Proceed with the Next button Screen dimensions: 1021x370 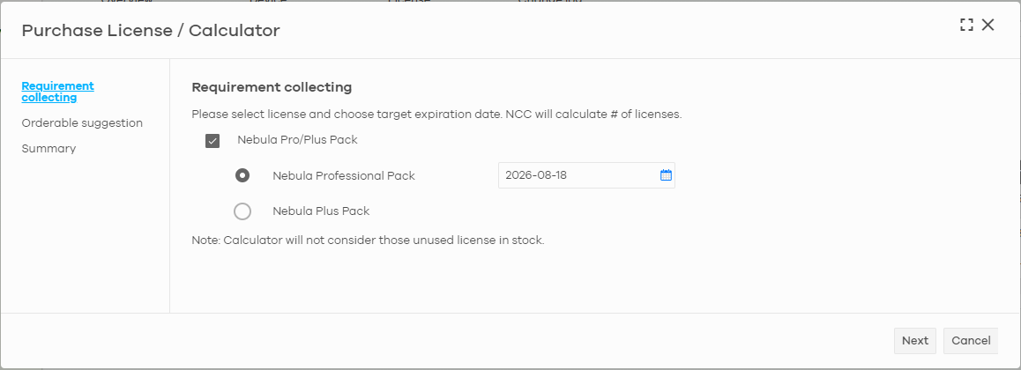pyautogui.click(x=915, y=341)
